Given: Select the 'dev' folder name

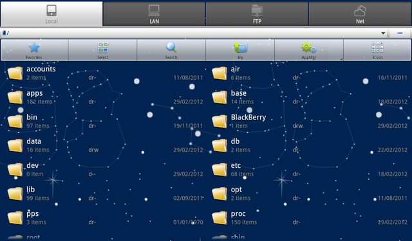Looking at the screenshot, I should pos(33,165).
